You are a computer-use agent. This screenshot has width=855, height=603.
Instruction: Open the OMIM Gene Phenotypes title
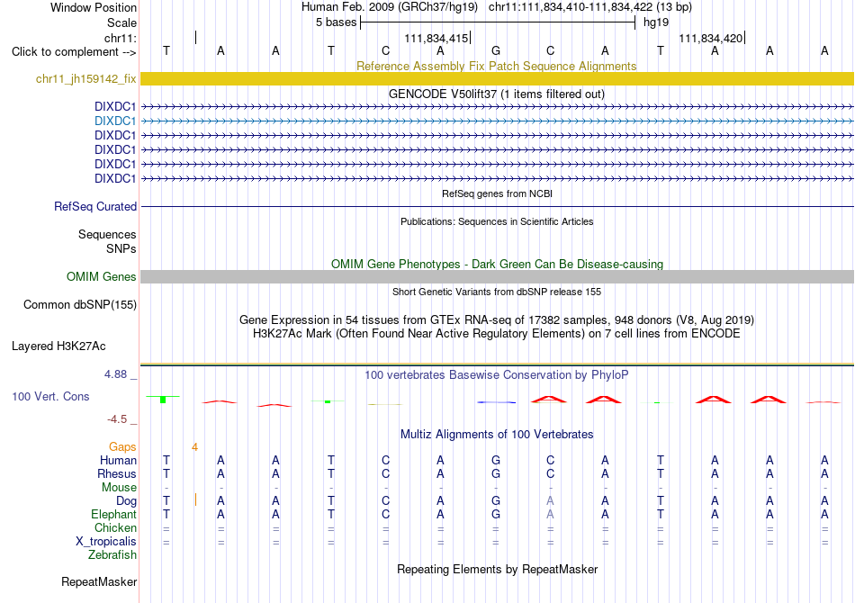pos(497,264)
